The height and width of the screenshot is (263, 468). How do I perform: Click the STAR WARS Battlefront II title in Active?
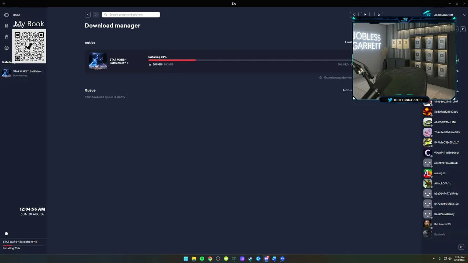[x=119, y=61]
